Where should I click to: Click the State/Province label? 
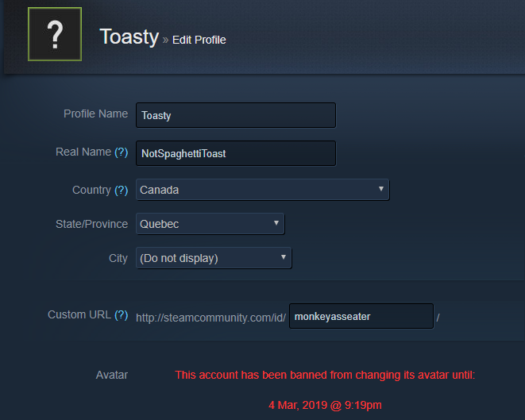click(x=92, y=224)
